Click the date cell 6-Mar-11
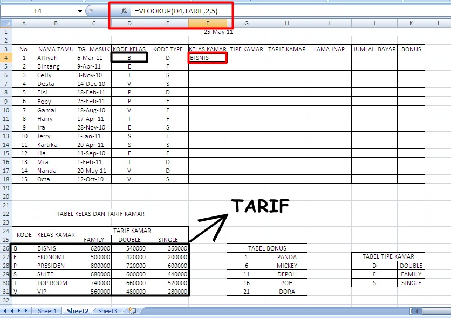This screenshot has width=451, height=318. point(93,58)
